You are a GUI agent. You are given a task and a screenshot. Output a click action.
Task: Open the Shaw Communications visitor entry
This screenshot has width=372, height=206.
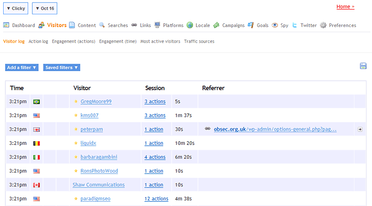tap(98, 185)
